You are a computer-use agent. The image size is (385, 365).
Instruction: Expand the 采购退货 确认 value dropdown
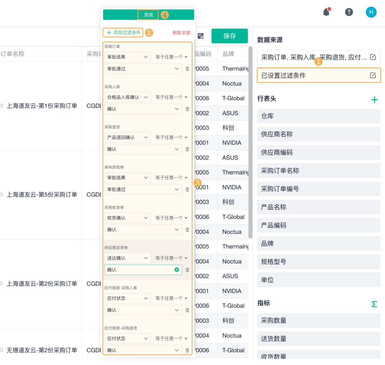[143, 149]
